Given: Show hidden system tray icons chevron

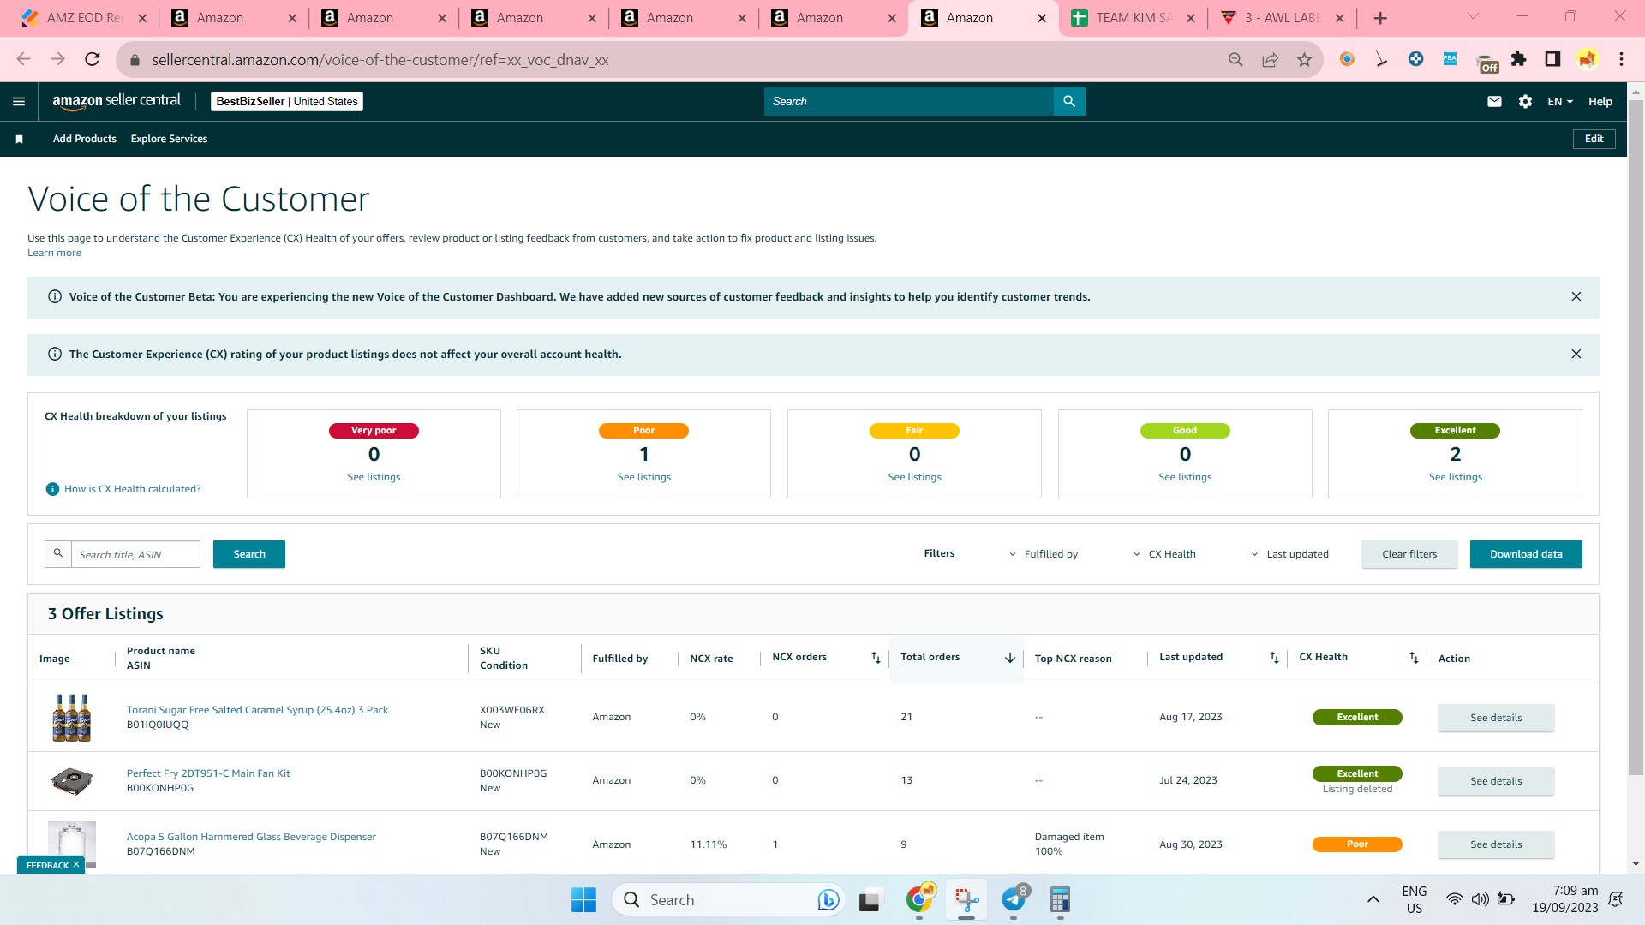Looking at the screenshot, I should pos(1373,899).
